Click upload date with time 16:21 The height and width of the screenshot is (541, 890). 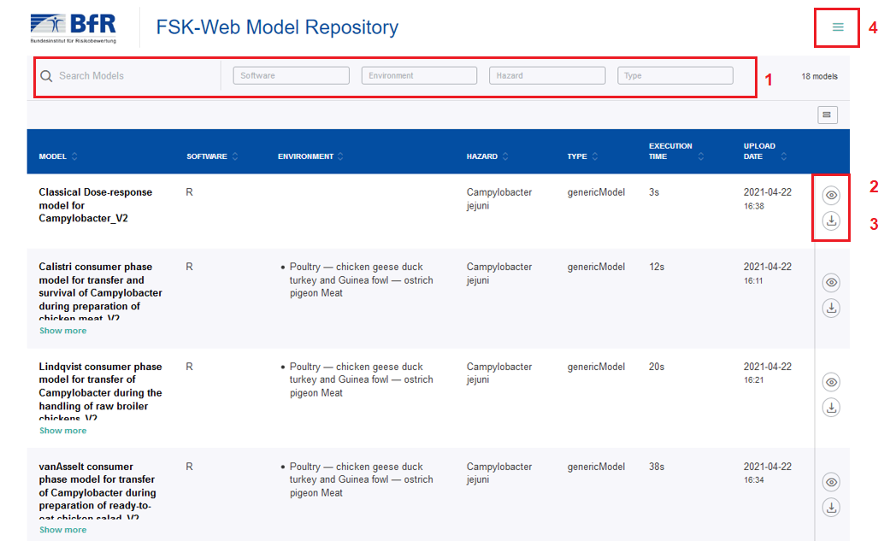click(768, 373)
